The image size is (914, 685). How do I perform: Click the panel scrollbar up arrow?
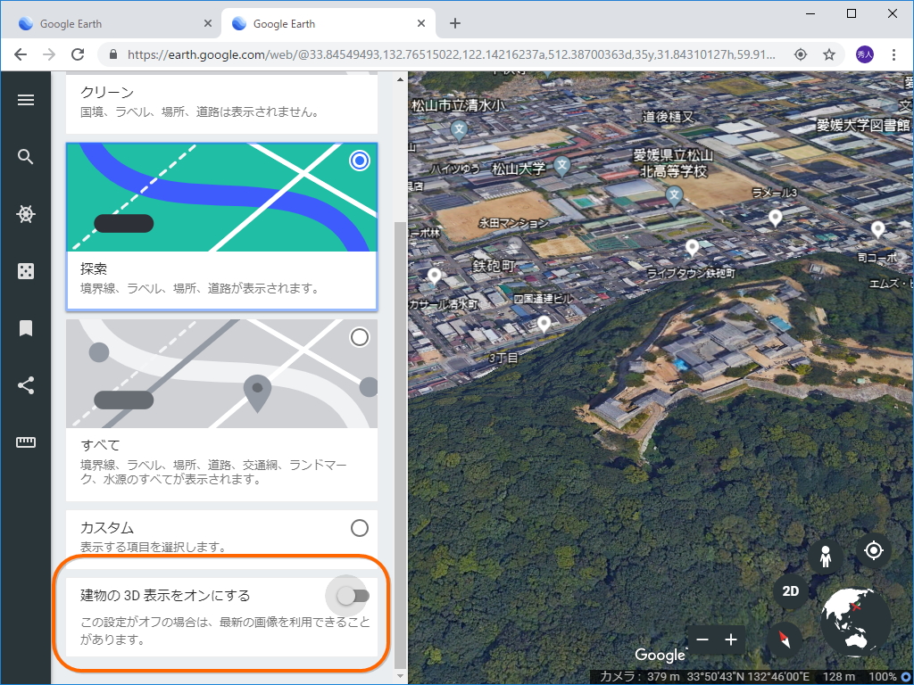400,79
